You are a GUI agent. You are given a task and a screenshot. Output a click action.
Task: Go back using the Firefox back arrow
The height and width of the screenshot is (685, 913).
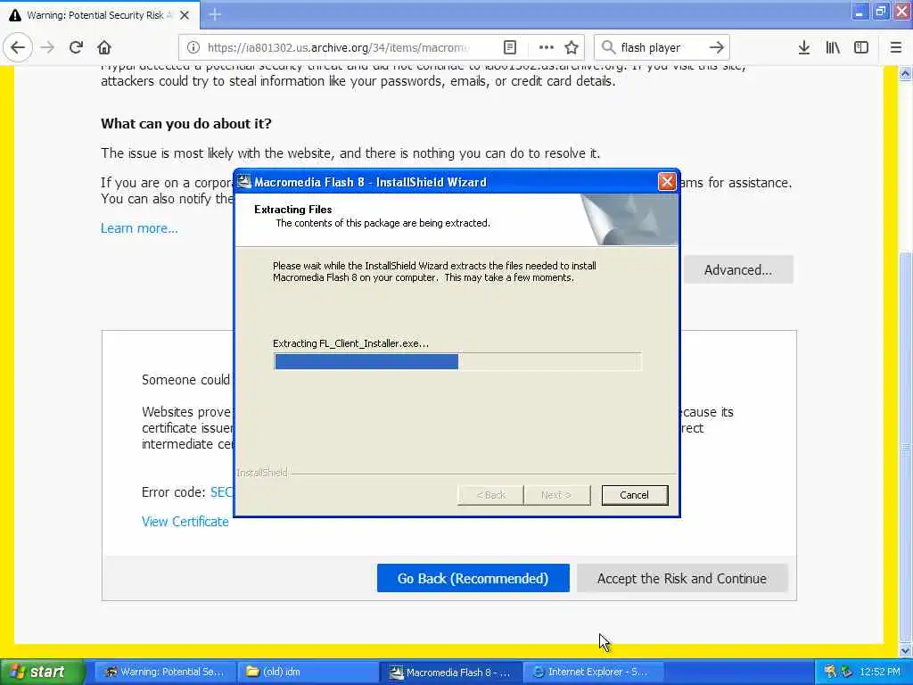tap(18, 47)
